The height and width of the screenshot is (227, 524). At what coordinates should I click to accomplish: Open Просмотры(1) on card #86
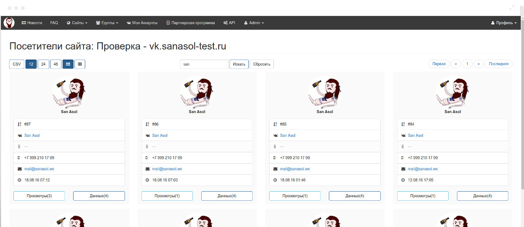167,196
